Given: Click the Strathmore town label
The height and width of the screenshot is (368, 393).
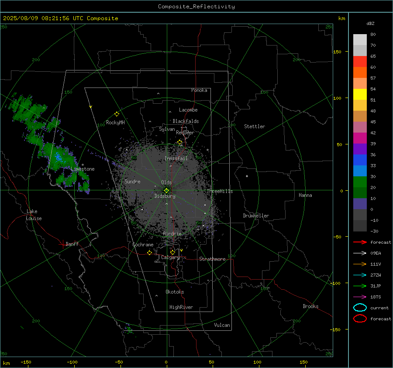Looking at the screenshot, I should click(212, 259).
